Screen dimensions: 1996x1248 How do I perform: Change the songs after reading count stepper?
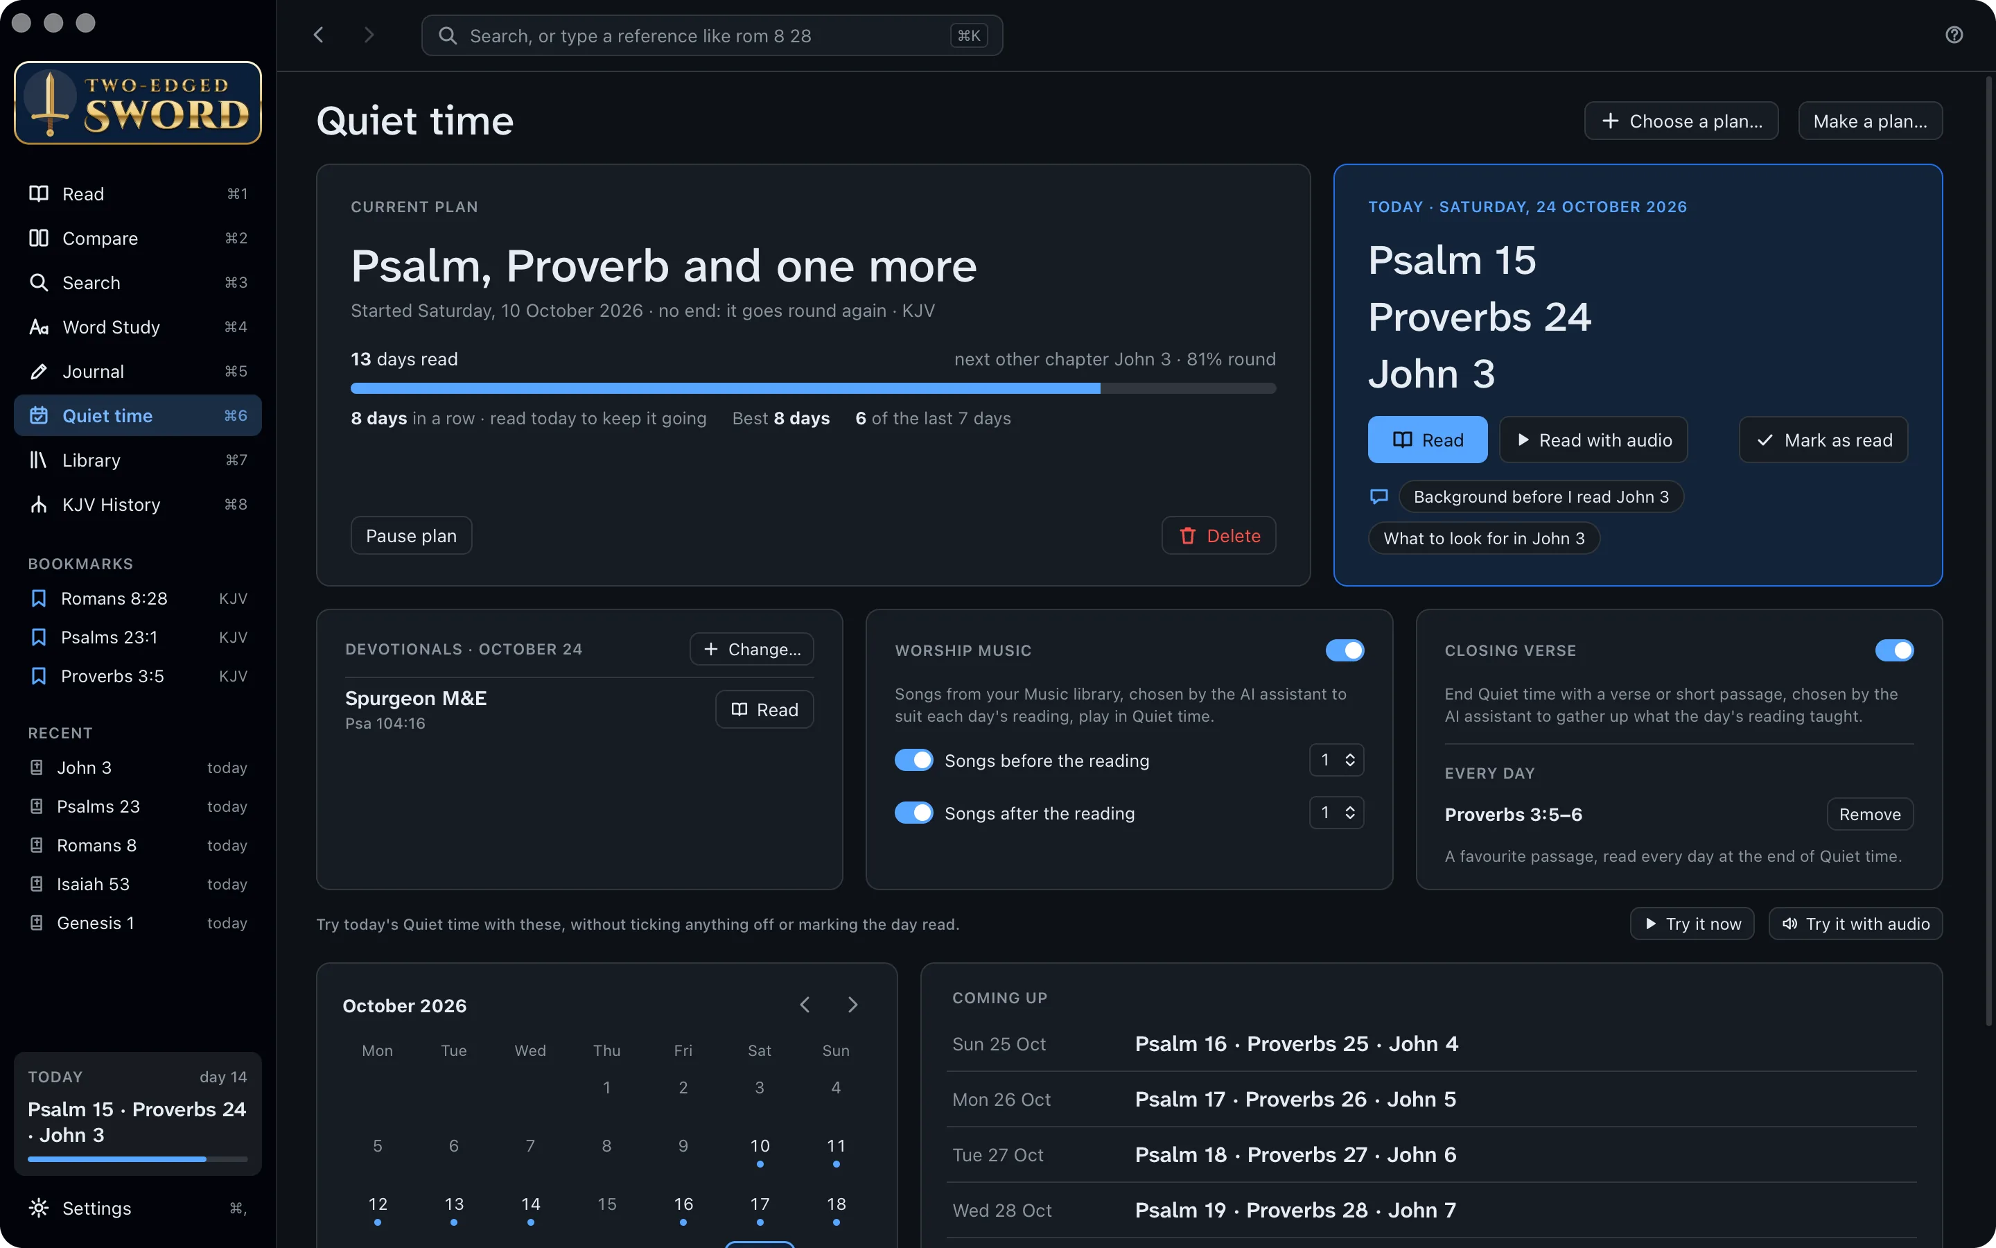click(x=1336, y=813)
